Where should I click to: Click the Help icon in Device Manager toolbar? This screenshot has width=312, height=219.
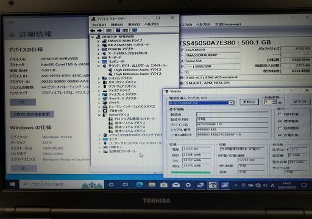click(x=118, y=30)
